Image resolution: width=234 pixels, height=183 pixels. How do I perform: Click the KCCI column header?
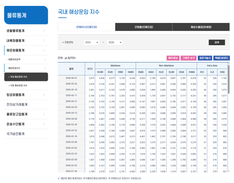tap(90, 69)
